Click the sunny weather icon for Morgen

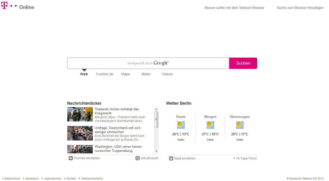[x=210, y=125]
